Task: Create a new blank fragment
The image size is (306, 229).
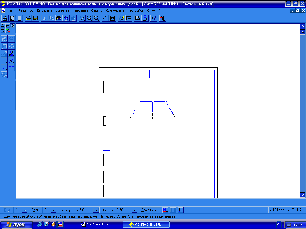Action: pos(19,18)
